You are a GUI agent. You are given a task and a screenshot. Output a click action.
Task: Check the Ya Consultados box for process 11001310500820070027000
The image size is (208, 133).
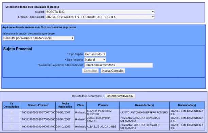click(x=11, y=113)
